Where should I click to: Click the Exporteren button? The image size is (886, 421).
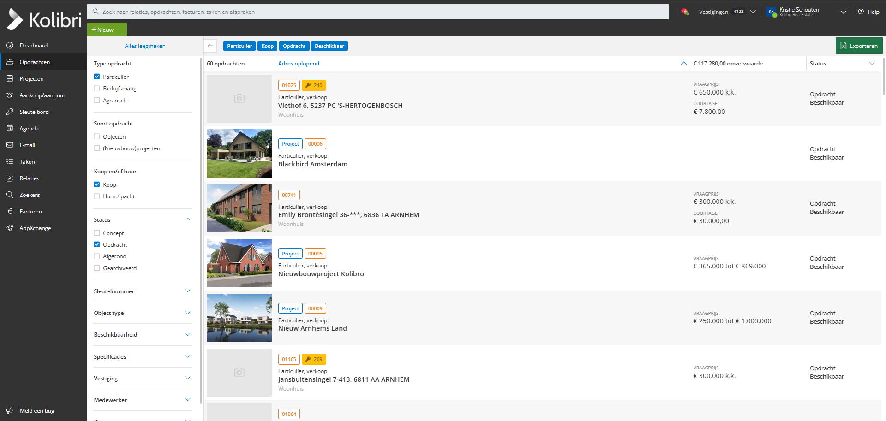coord(859,46)
